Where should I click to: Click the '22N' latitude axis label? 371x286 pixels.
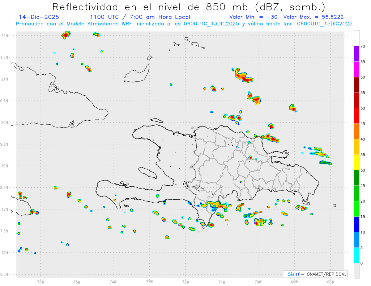click(5, 36)
